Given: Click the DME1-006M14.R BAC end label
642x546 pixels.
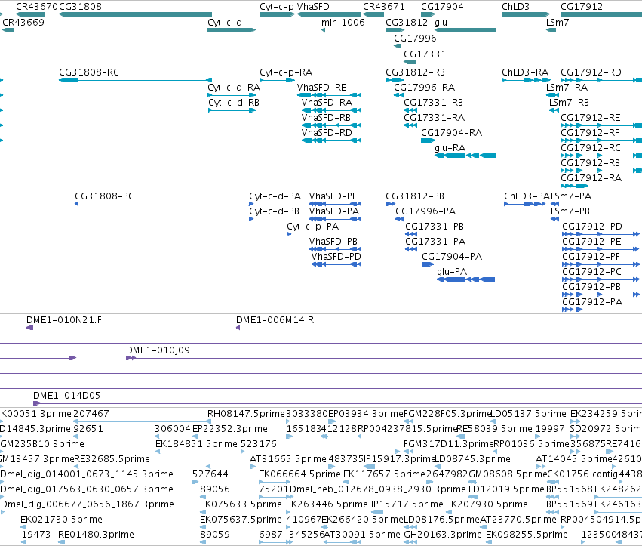Looking at the screenshot, I should [275, 319].
